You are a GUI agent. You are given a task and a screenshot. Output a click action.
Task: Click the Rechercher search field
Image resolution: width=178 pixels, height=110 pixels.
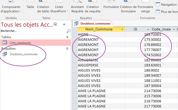point(33,31)
